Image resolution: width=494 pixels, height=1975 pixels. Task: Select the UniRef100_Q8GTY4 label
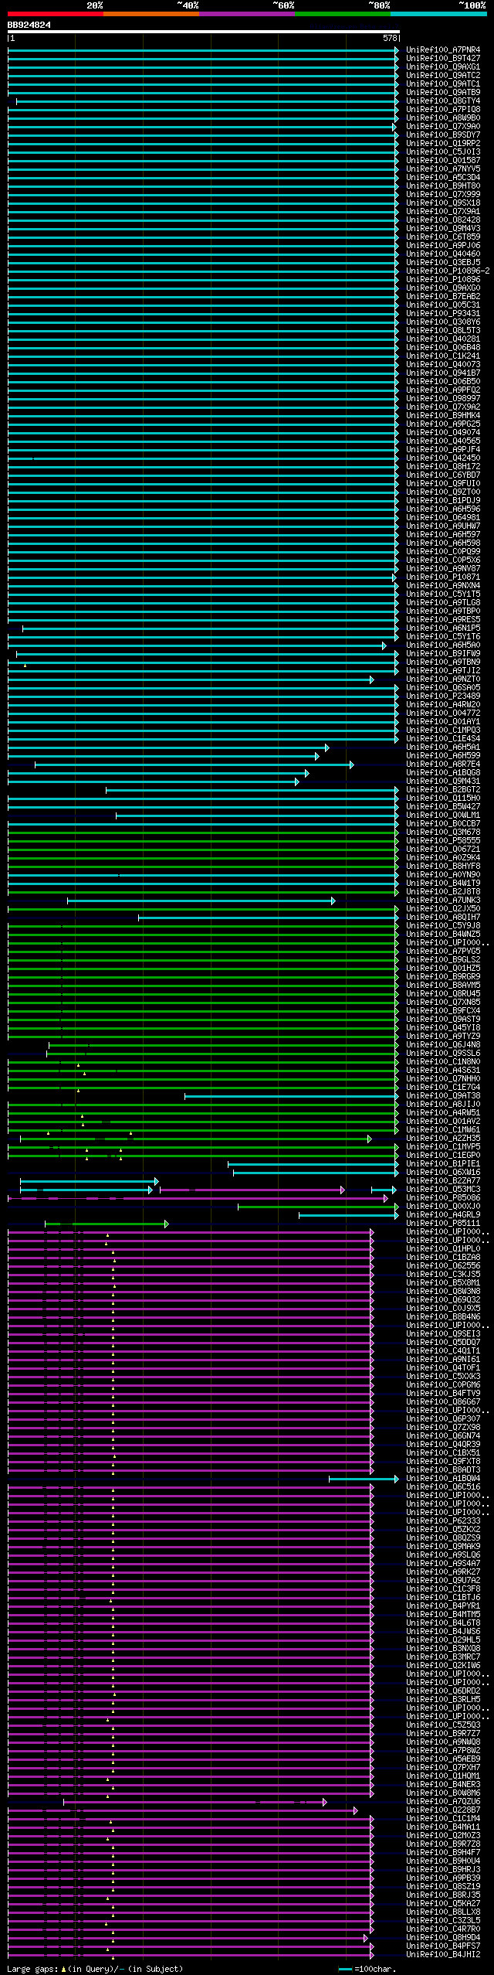(443, 101)
